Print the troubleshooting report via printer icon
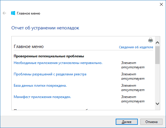Image resolution: width=166 pixels, height=128 pixels. 151,40
